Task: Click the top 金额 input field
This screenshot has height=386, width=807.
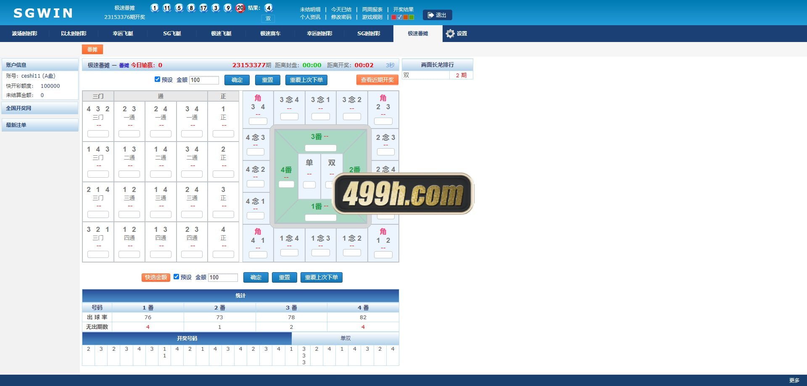Action: tap(204, 80)
